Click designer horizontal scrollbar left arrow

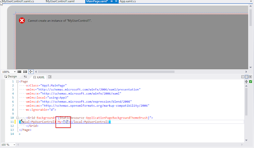click(36, 72)
